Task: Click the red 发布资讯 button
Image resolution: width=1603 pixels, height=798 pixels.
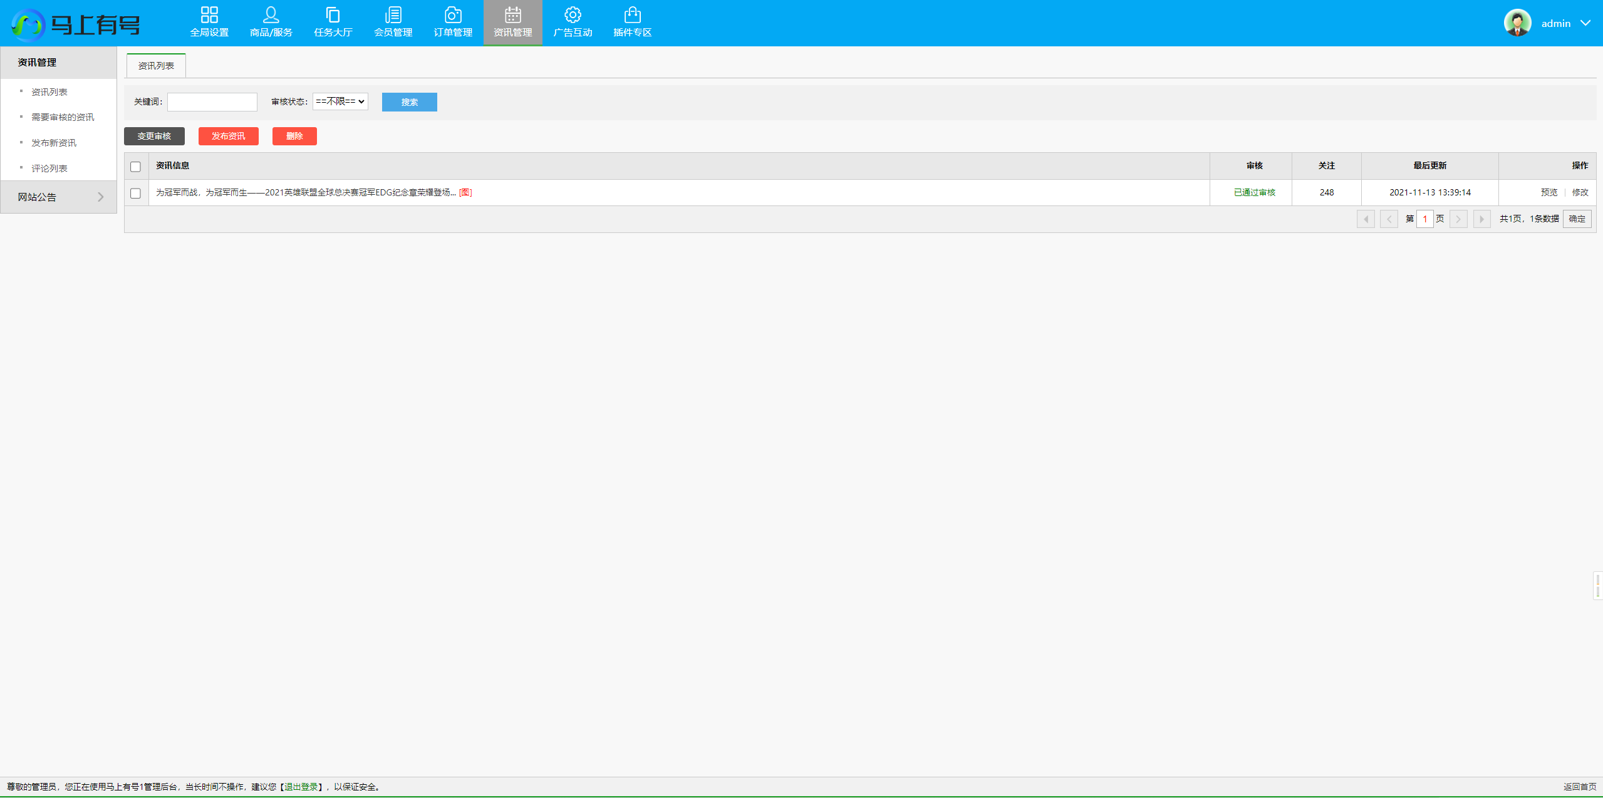Action: click(x=228, y=137)
